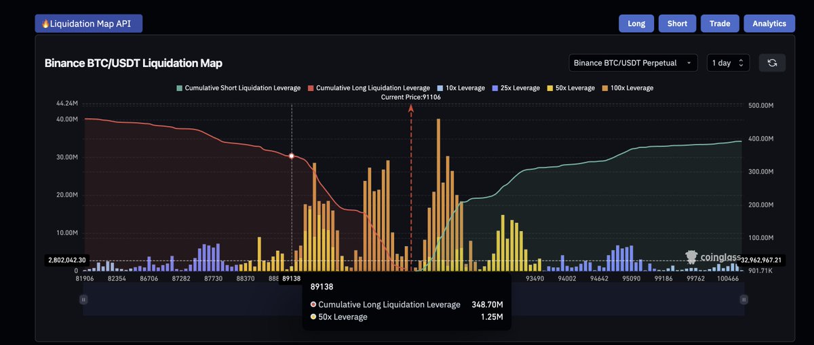Click the 40.00M left axis label
Image resolution: width=814 pixels, height=345 pixels.
pos(66,119)
